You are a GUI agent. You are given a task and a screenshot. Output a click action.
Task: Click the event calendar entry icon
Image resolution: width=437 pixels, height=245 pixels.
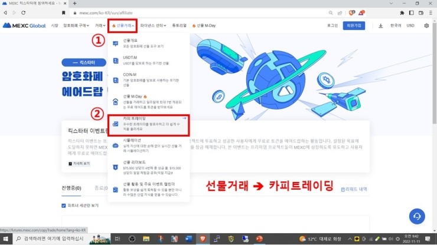115,190
